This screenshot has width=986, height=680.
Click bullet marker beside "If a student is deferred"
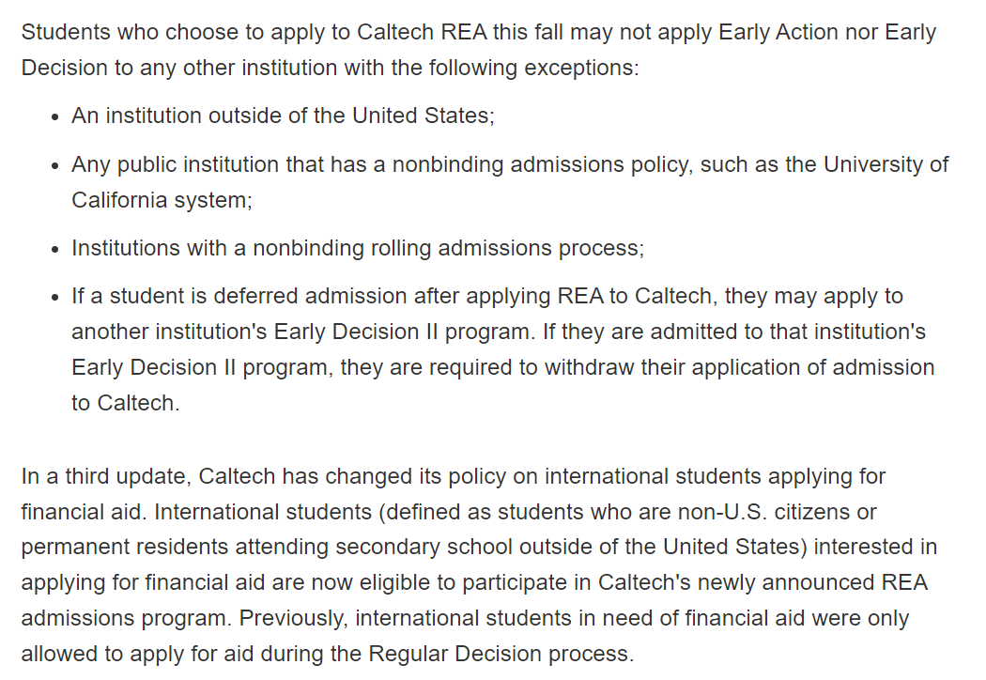tap(54, 298)
